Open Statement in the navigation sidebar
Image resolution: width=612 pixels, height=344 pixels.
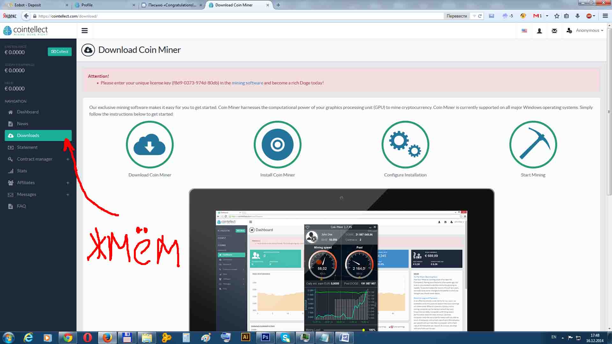[x=38, y=147]
